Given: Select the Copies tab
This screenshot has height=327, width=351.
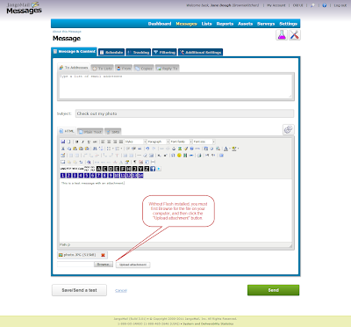Looking at the screenshot, I should coord(144,69).
